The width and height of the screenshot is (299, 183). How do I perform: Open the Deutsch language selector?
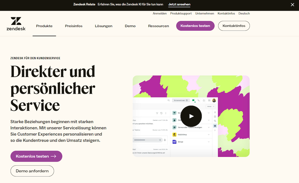click(x=244, y=14)
